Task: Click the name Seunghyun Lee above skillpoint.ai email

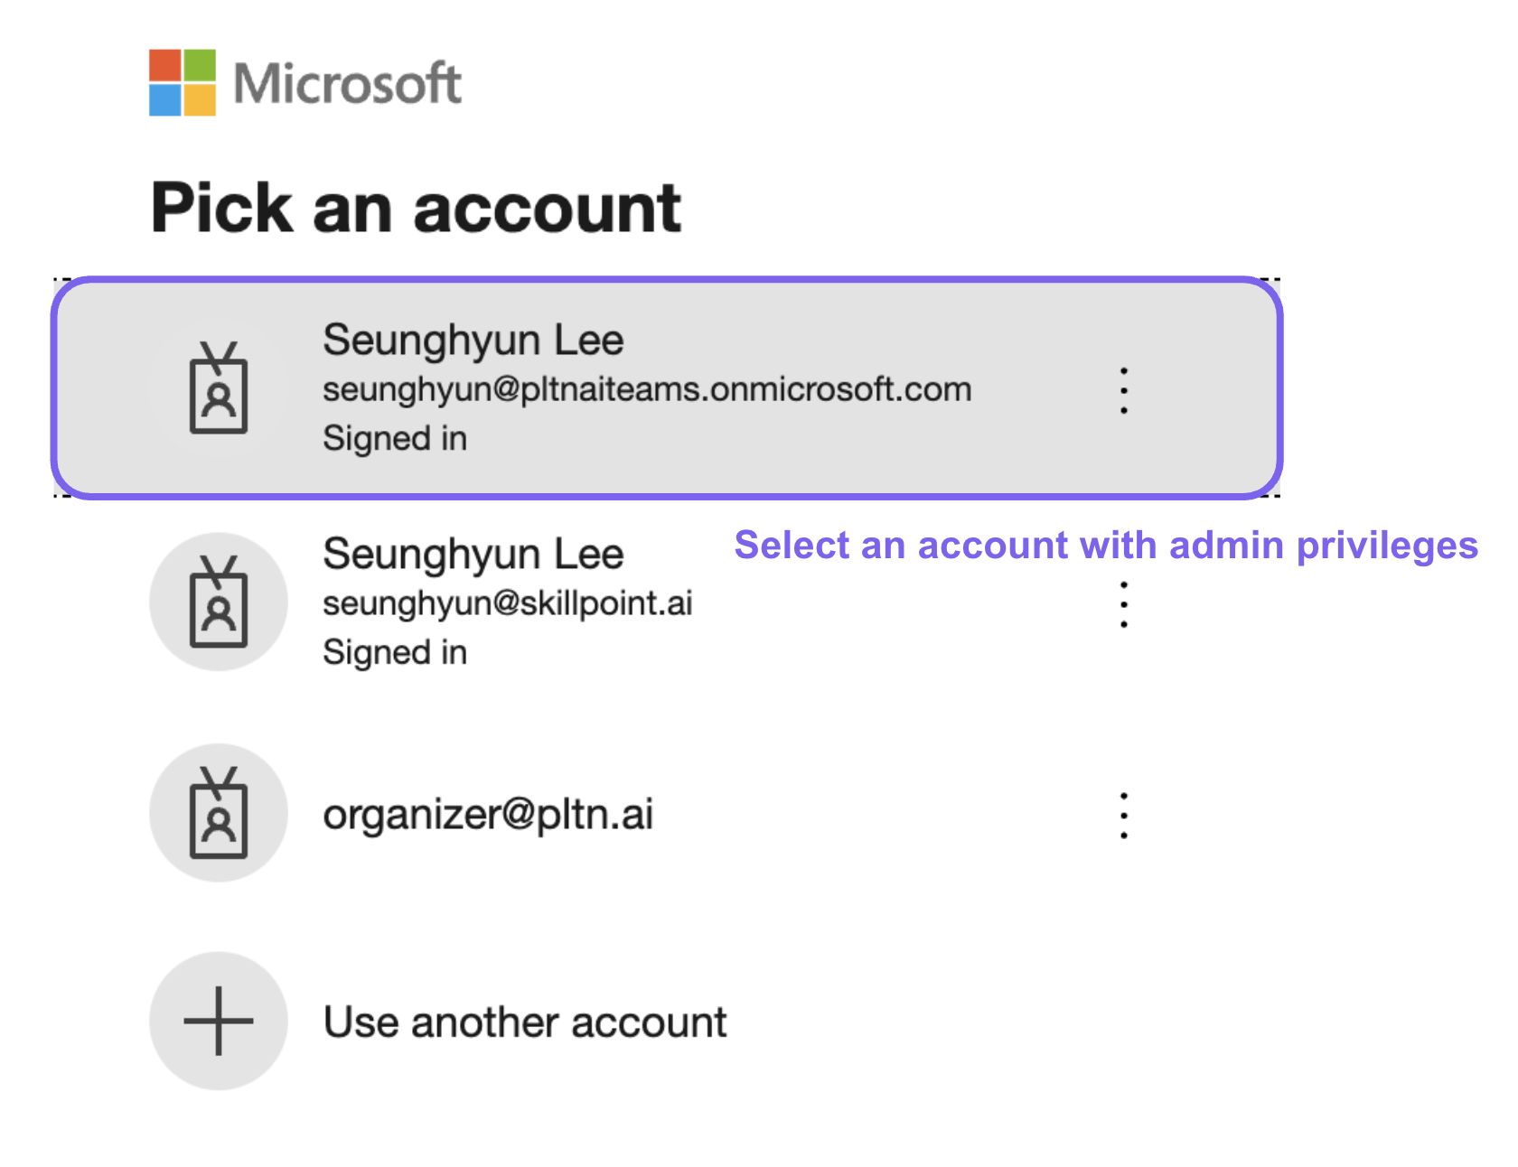Action: (x=473, y=554)
